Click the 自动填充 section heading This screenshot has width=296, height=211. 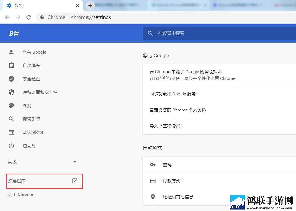(x=153, y=148)
